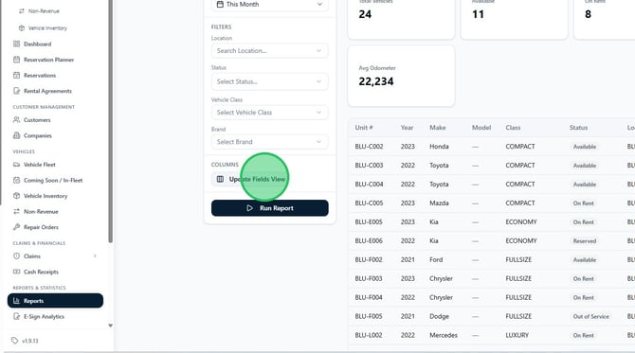The width and height of the screenshot is (635, 353).
Task: Open the Search Location dropdown
Action: click(270, 51)
